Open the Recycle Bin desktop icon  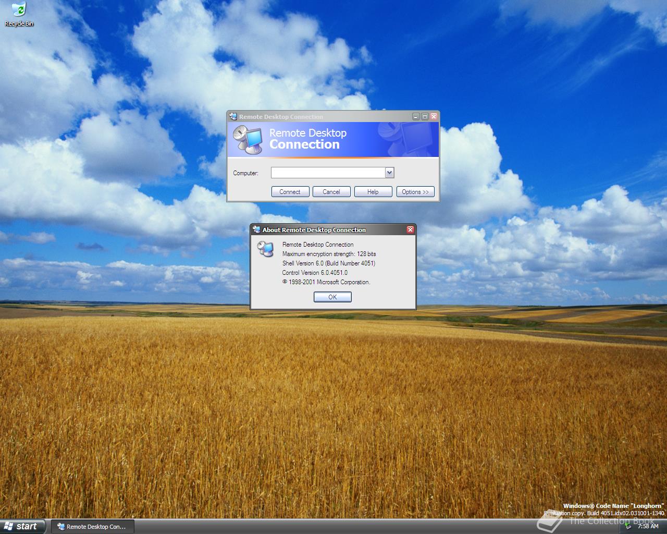(19, 14)
